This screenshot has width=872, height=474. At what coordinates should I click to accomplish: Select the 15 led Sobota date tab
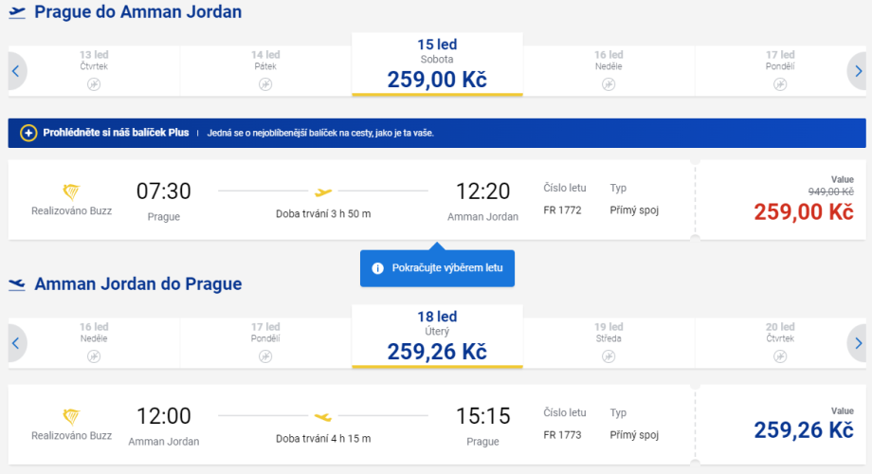tap(437, 64)
